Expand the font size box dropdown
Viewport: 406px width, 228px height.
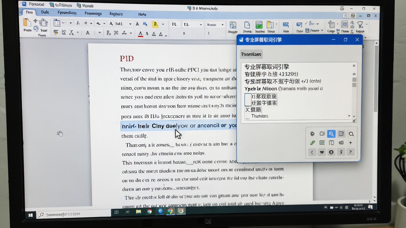coord(201,25)
